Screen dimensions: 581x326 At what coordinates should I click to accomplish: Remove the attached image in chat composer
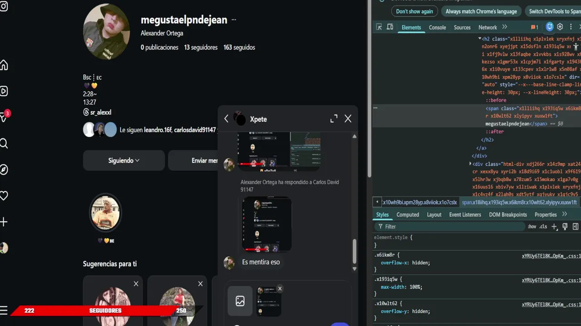point(280,288)
